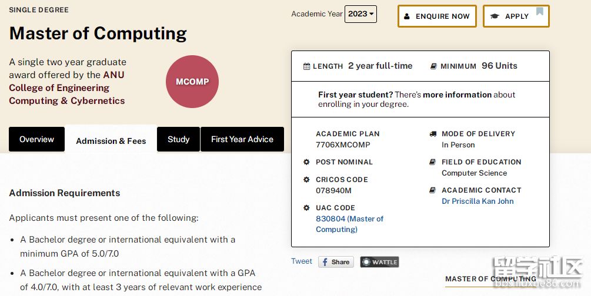
Task: Open the Dr Priscilla Kan John link
Action: pyautogui.click(x=478, y=201)
